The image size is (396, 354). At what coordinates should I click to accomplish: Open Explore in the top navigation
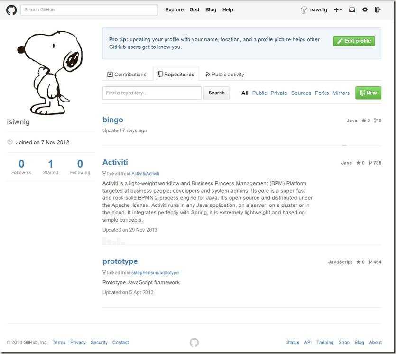click(174, 10)
